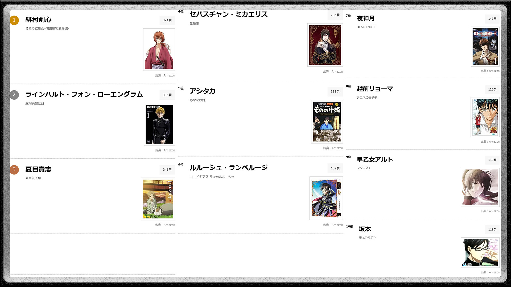The height and width of the screenshot is (287, 511).
Task: Click 出典:Amazon under 夏目友人帳 image
Action: (x=165, y=225)
